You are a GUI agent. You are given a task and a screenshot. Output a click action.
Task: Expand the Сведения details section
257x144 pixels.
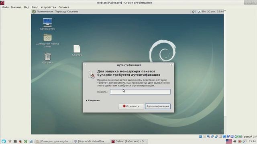[93, 100]
